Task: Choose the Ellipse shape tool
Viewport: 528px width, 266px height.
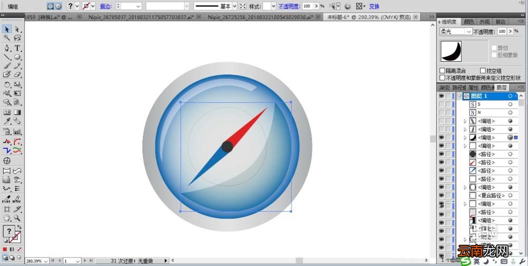Action: (17, 57)
